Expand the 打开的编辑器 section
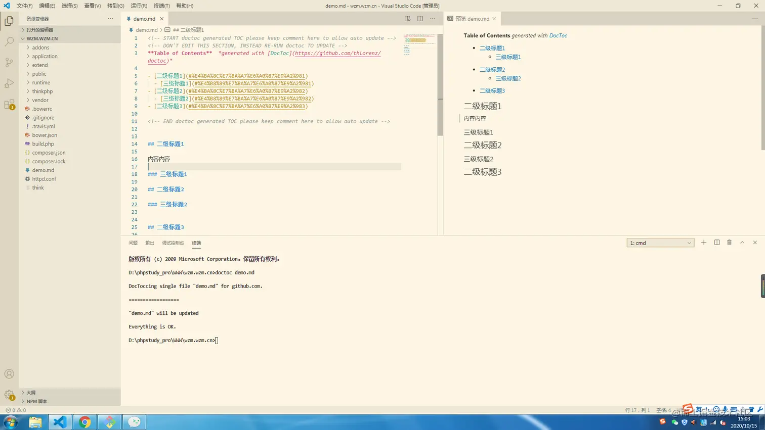 point(70,30)
